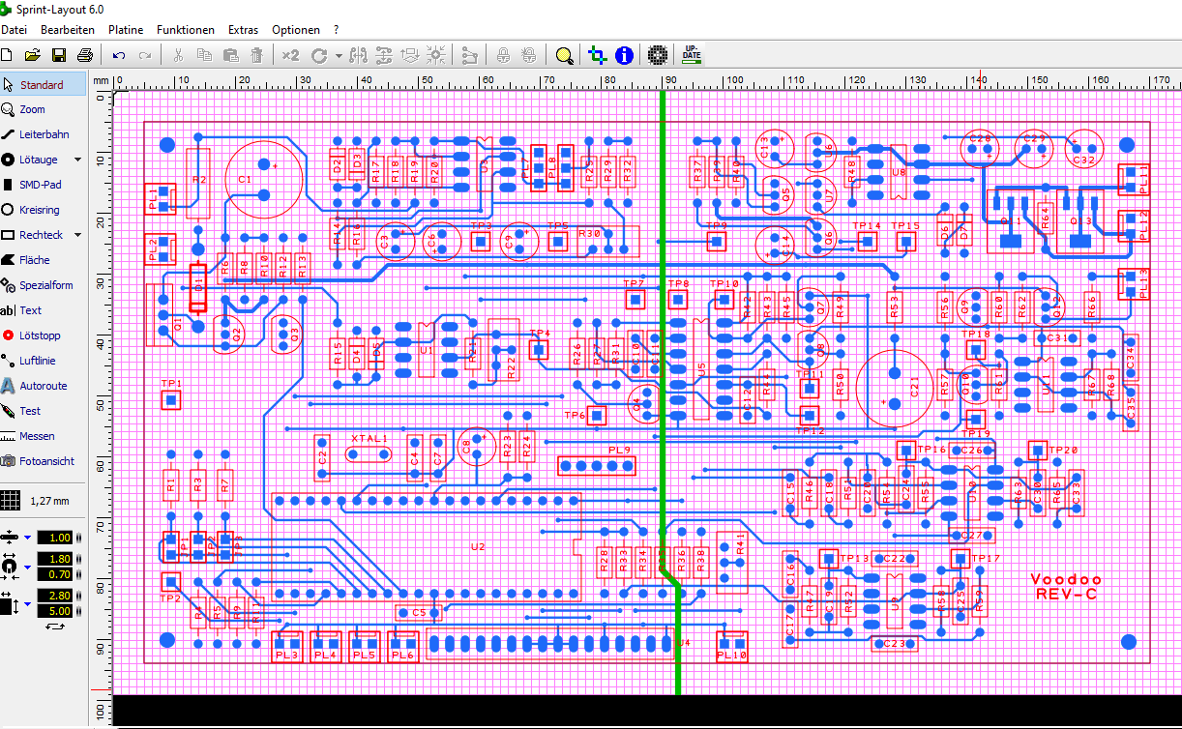1182x729 pixels.
Task: Click the print icon in toolbar
Action: click(85, 55)
